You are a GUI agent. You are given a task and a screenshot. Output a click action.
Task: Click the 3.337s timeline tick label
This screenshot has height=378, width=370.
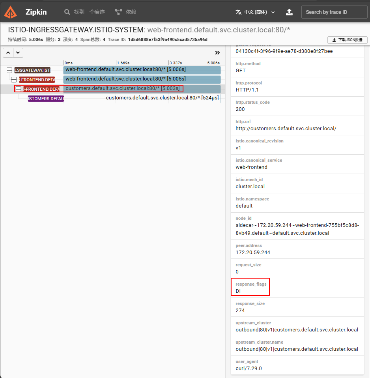176,63
